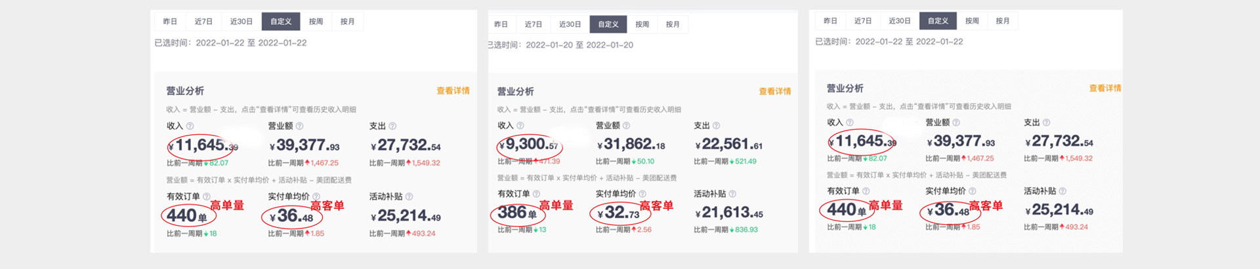The image size is (1260, 269).
Task: Show 收入 help tooltip icon in right panel
Action: click(849, 122)
